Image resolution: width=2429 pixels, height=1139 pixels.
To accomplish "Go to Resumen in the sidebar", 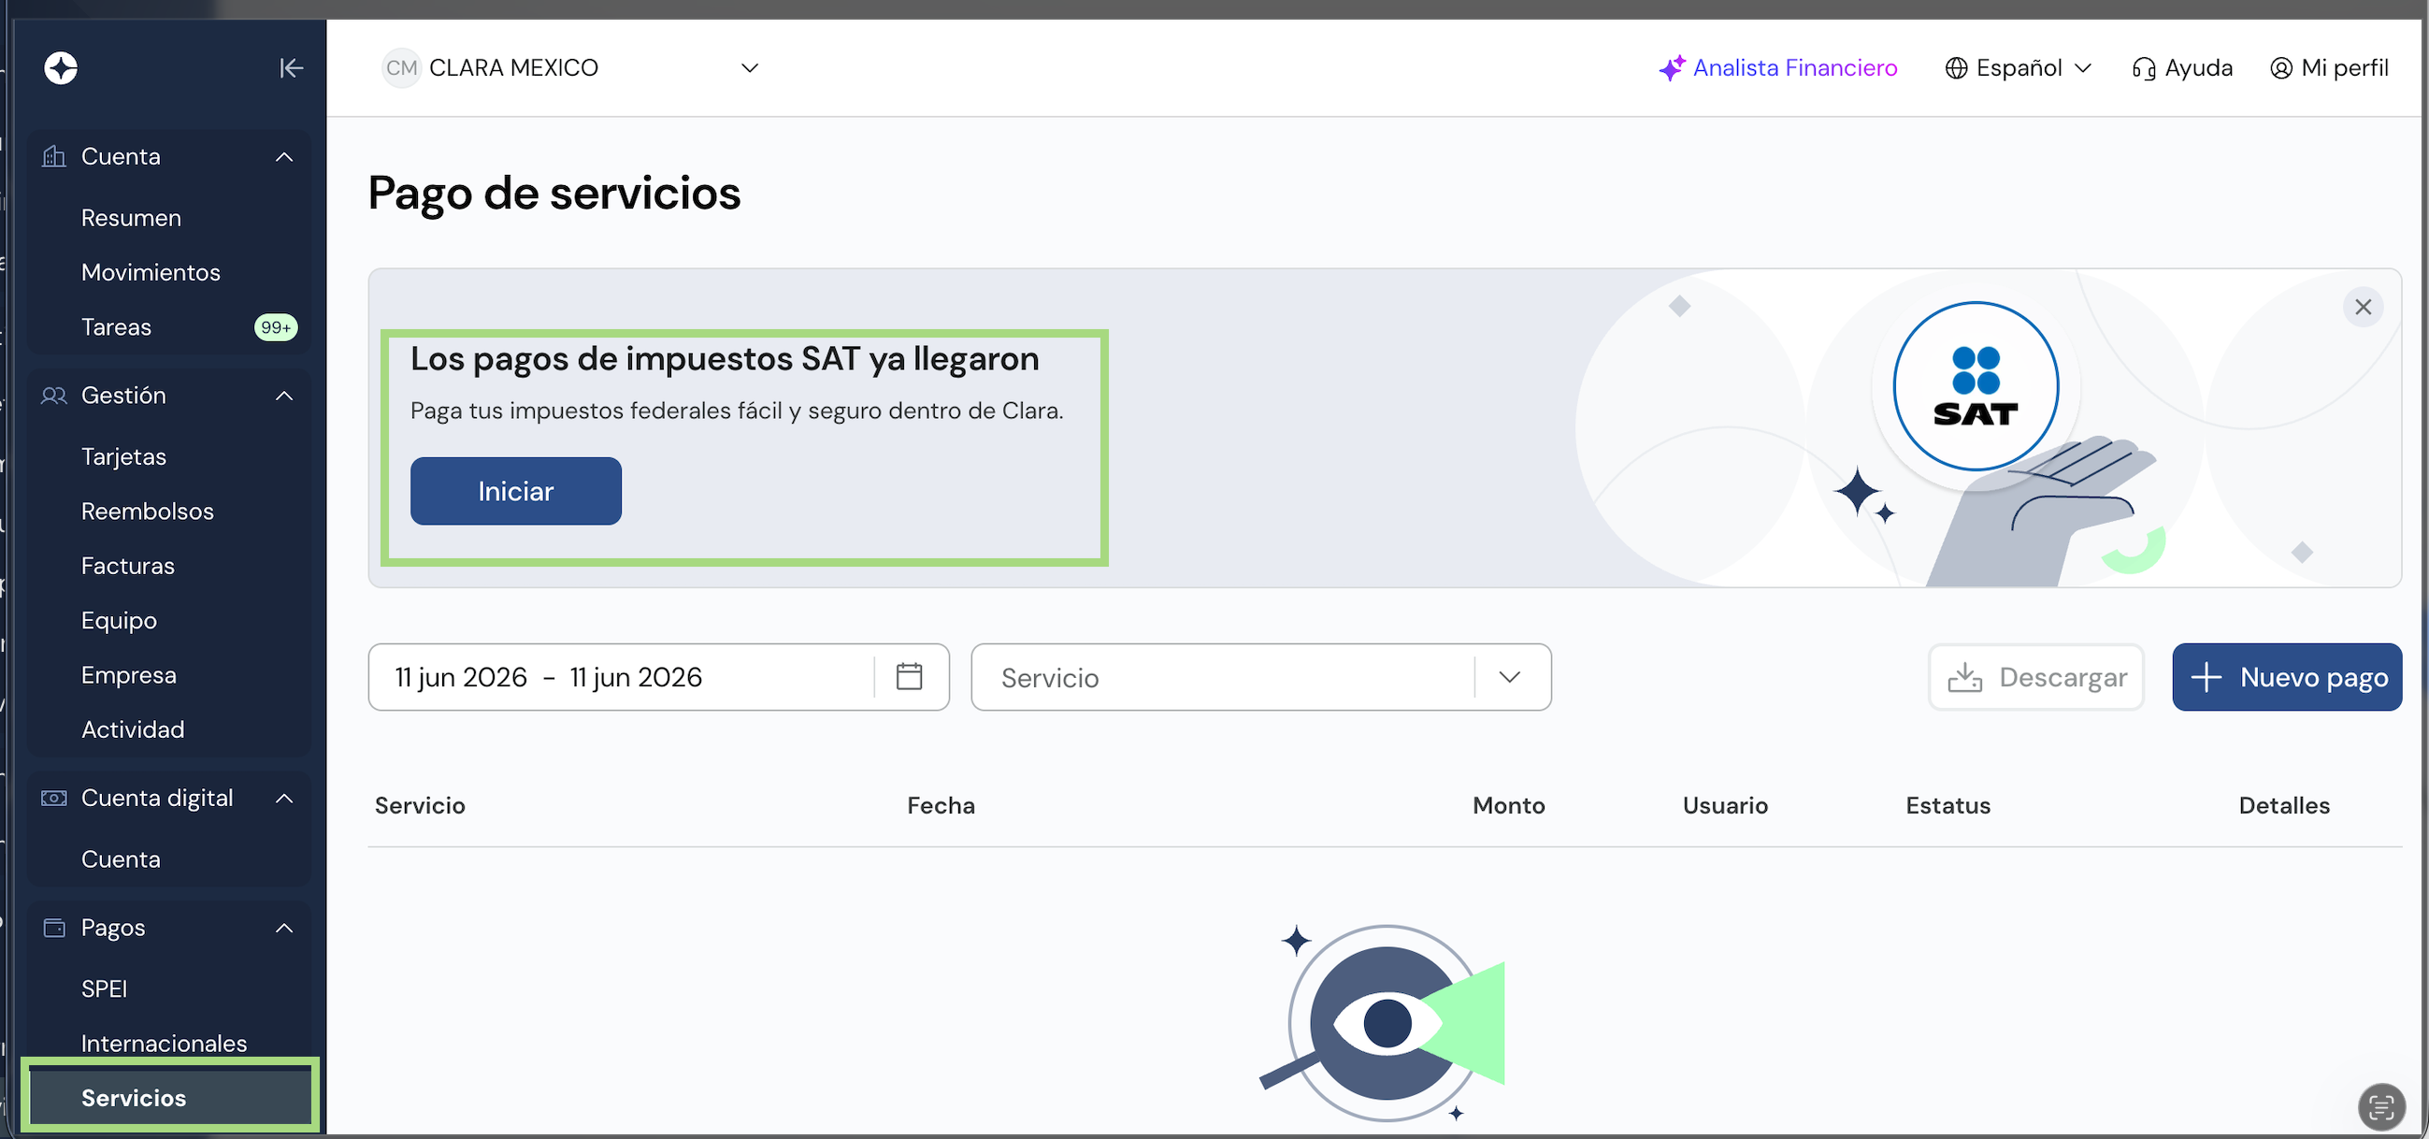I will [x=131, y=218].
